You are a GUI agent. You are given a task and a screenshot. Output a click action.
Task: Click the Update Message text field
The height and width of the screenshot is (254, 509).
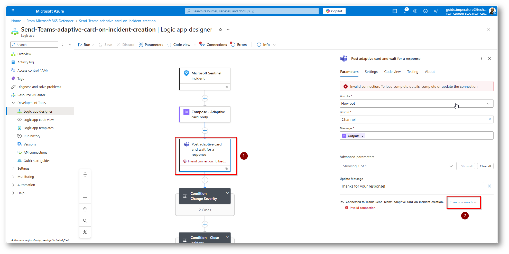pyautogui.click(x=412, y=186)
